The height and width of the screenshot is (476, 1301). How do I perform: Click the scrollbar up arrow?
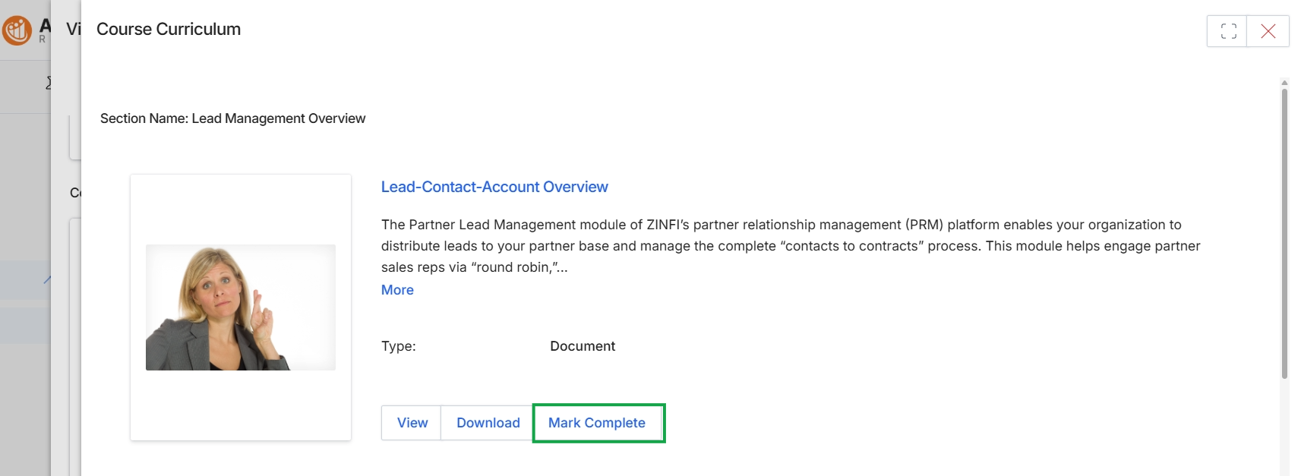point(1284,82)
